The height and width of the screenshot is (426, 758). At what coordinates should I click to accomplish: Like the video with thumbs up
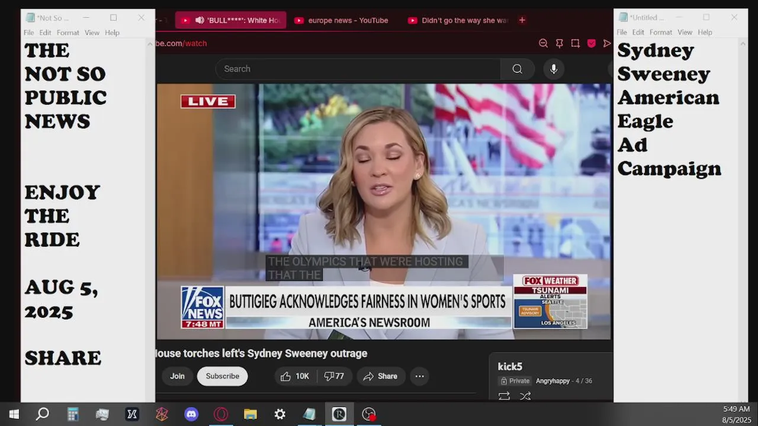[x=295, y=376]
